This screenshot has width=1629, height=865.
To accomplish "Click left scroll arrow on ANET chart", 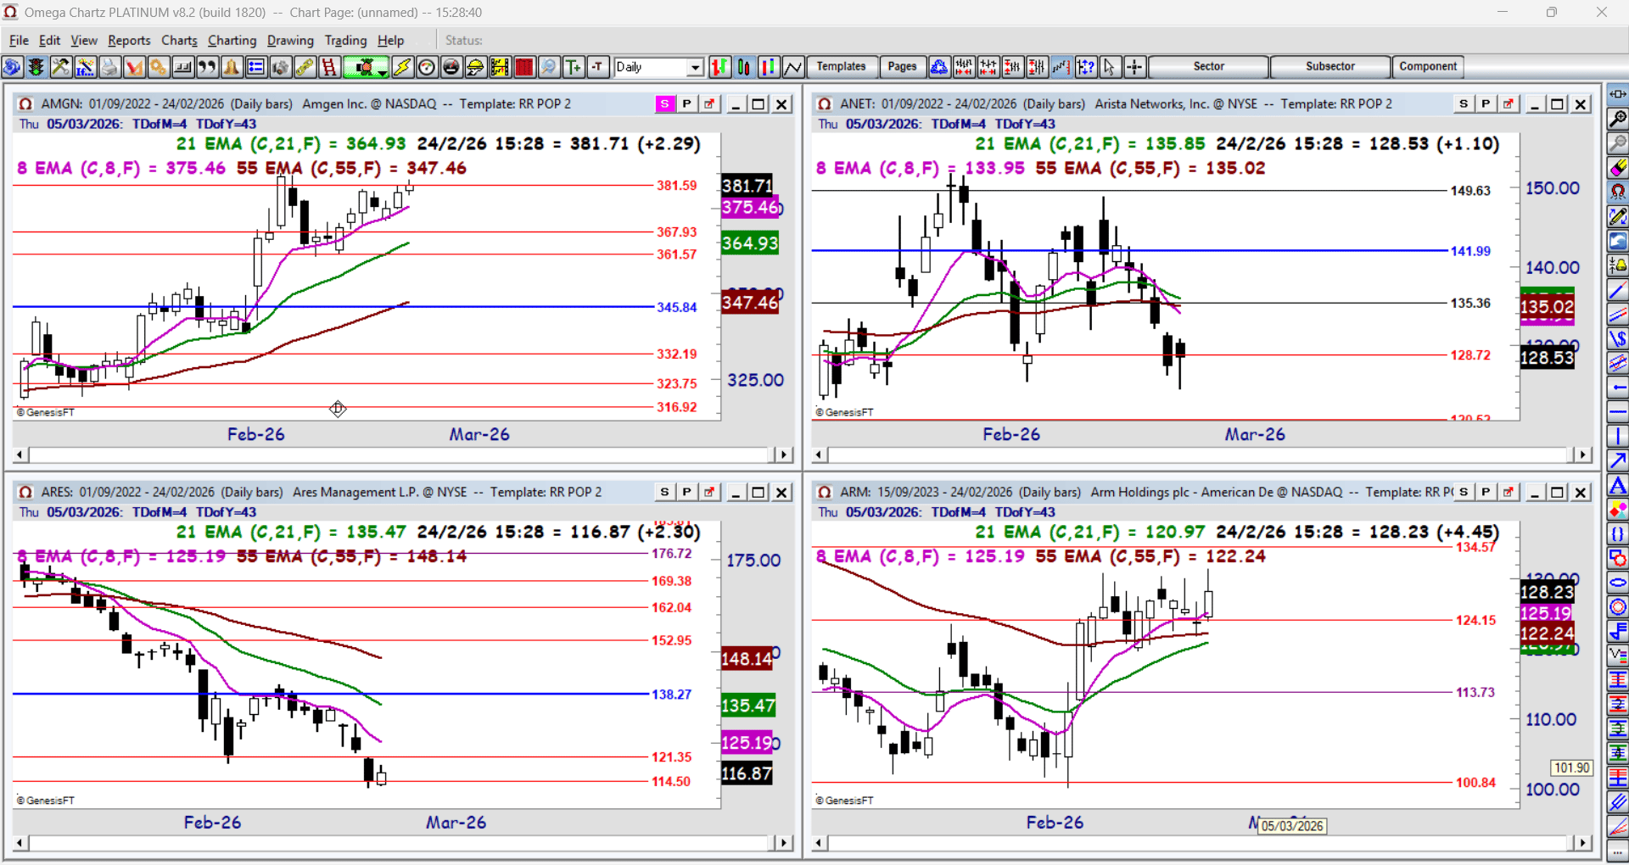I will pos(819,455).
